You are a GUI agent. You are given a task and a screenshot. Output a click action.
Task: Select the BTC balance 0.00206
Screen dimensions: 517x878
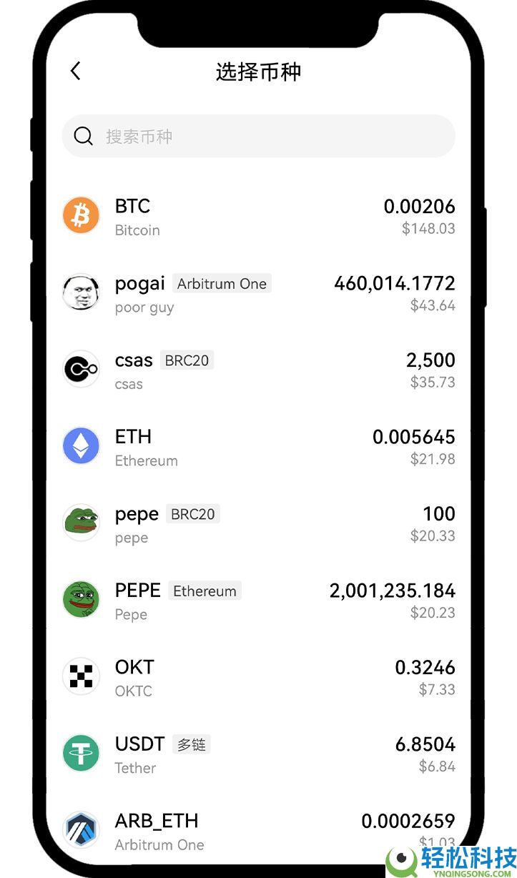419,207
